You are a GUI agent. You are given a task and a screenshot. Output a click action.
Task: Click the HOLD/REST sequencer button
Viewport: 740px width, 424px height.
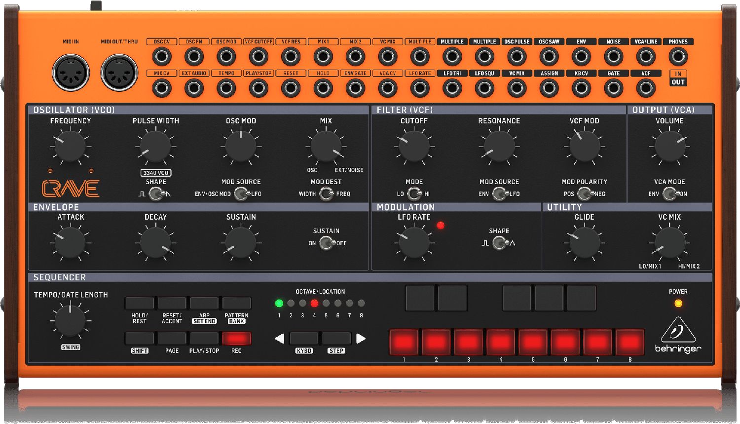pos(140,303)
